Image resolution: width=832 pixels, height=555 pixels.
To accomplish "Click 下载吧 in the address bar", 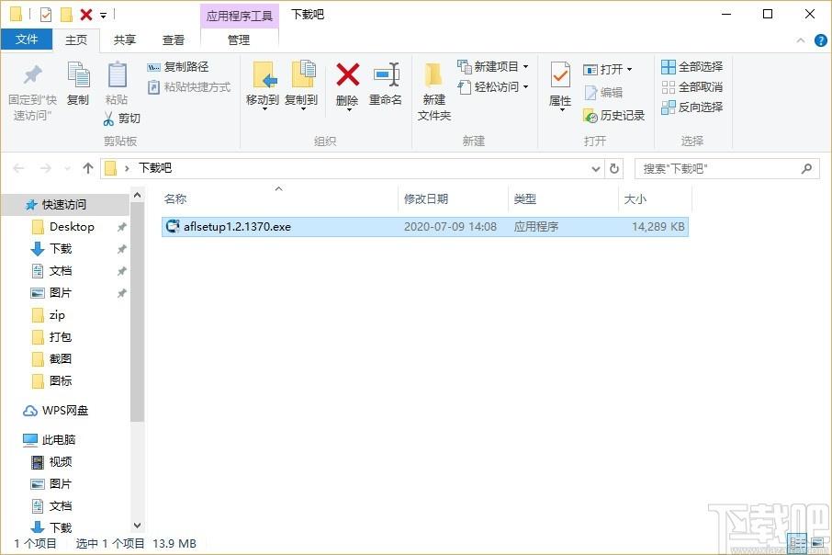I will (x=155, y=168).
